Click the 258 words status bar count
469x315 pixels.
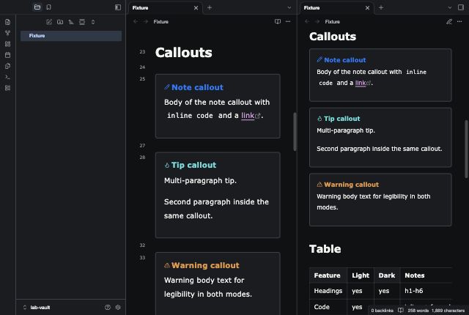pos(418,311)
